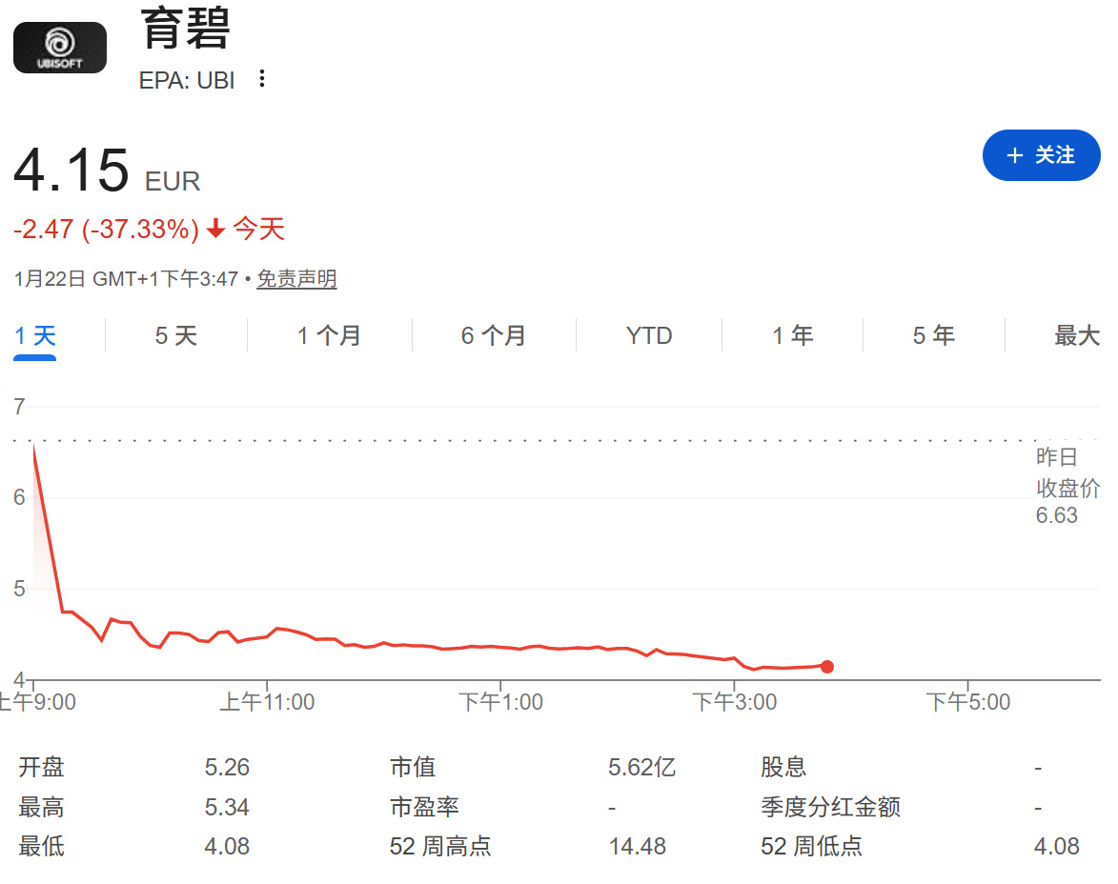The width and height of the screenshot is (1118, 884).
Task: Click the 下午1:00 axis label
Action: (x=500, y=702)
